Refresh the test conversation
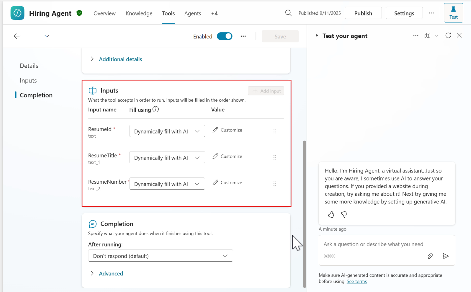The image size is (471, 292). 448,35
